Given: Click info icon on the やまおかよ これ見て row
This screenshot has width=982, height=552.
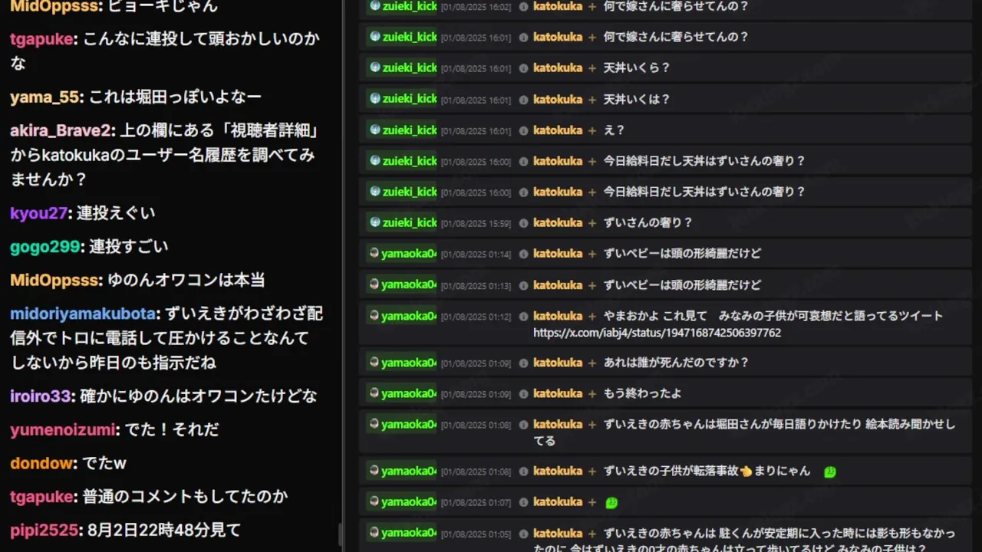Looking at the screenshot, I should [x=523, y=316].
